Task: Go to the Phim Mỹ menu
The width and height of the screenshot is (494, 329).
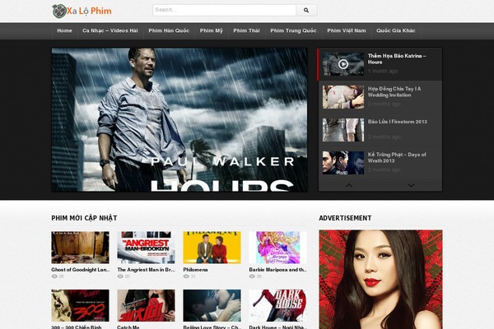Action: coord(211,31)
